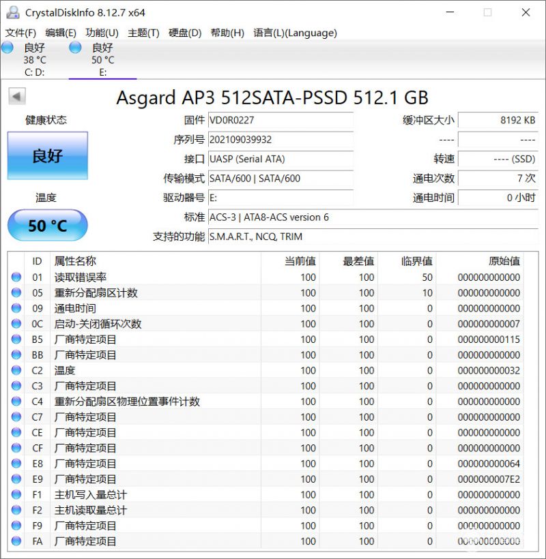546x559 pixels.
Task: Click the ID column header
Action: (37, 261)
